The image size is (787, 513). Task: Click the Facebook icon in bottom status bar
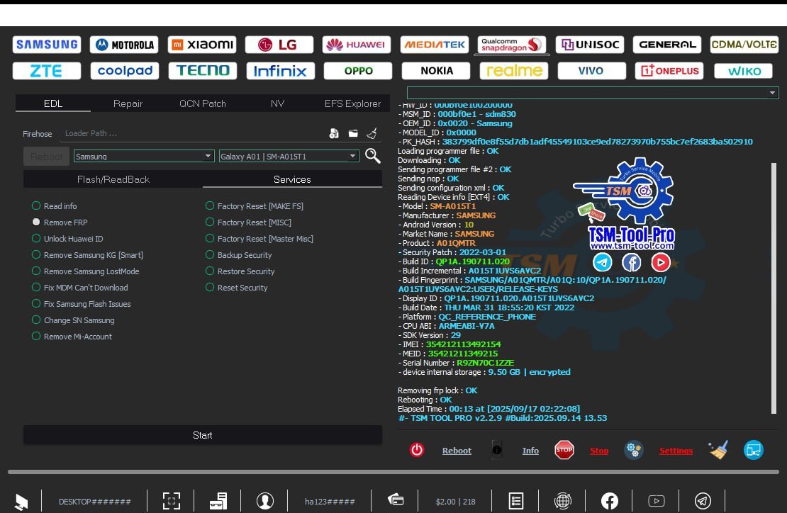(x=609, y=500)
